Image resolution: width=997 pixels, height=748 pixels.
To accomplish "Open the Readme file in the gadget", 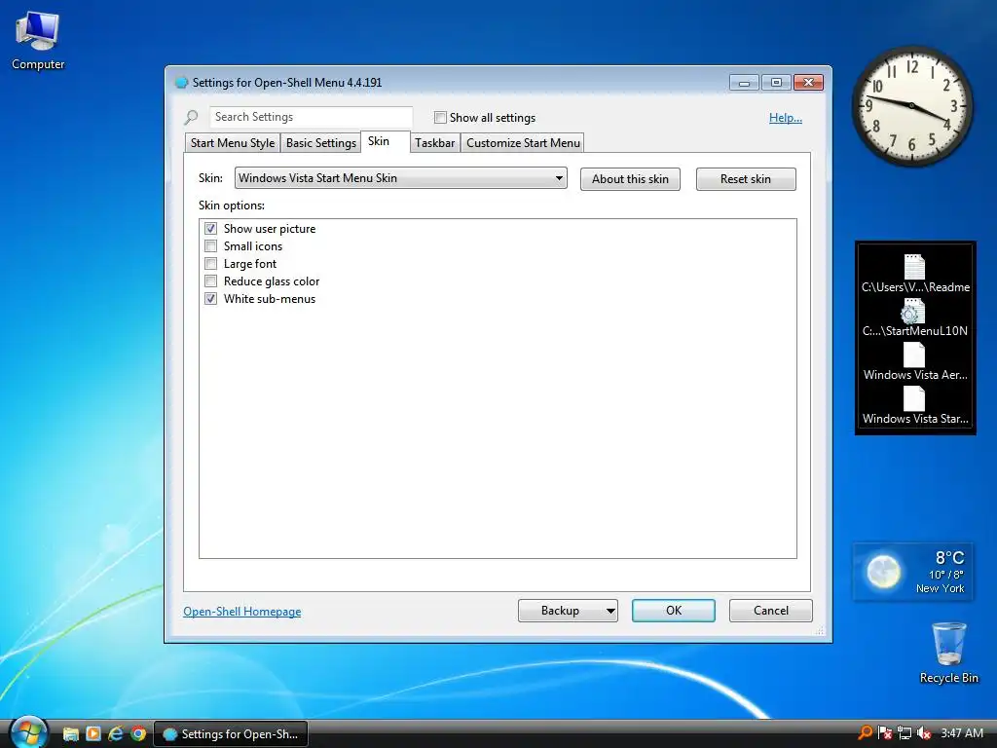I will click(x=915, y=274).
